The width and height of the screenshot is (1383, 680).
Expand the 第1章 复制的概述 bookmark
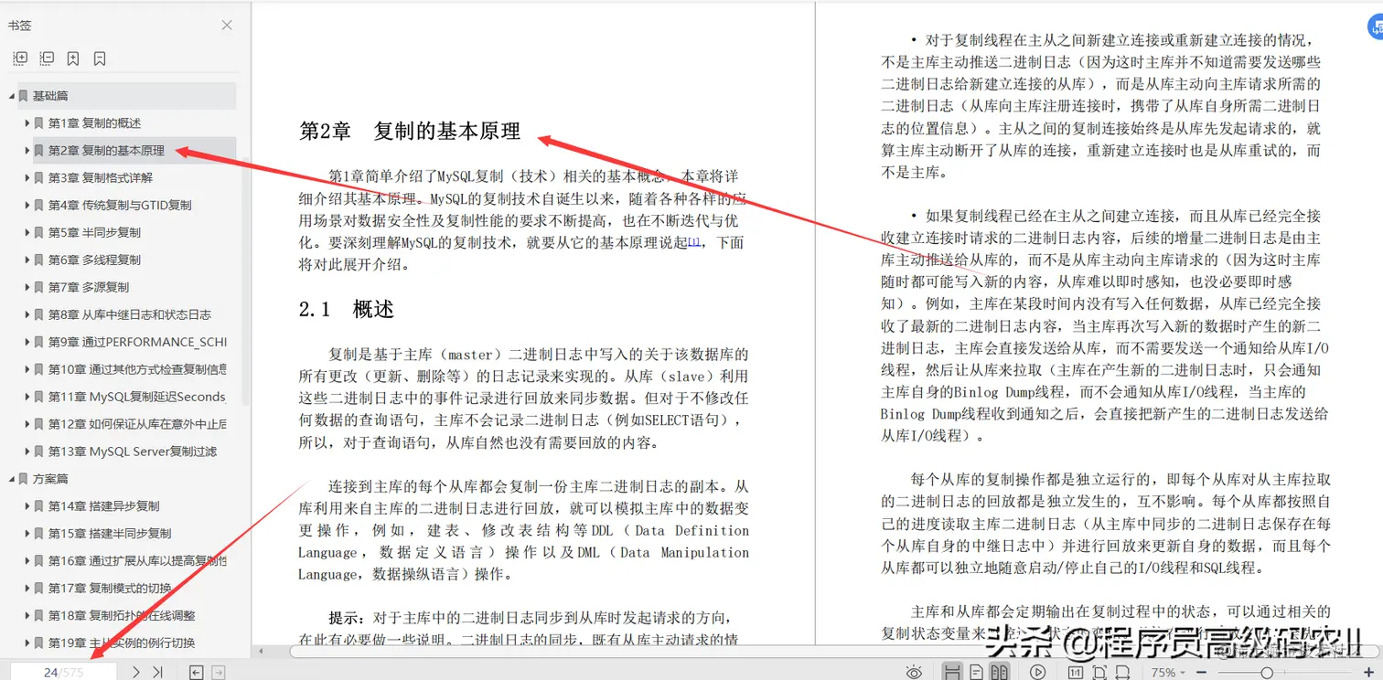pos(27,122)
